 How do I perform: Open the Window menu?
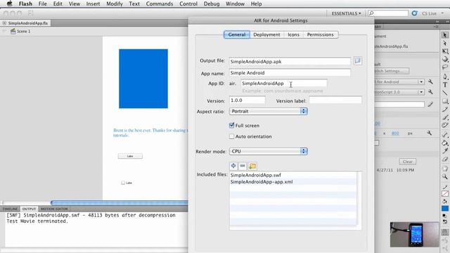(235, 4)
